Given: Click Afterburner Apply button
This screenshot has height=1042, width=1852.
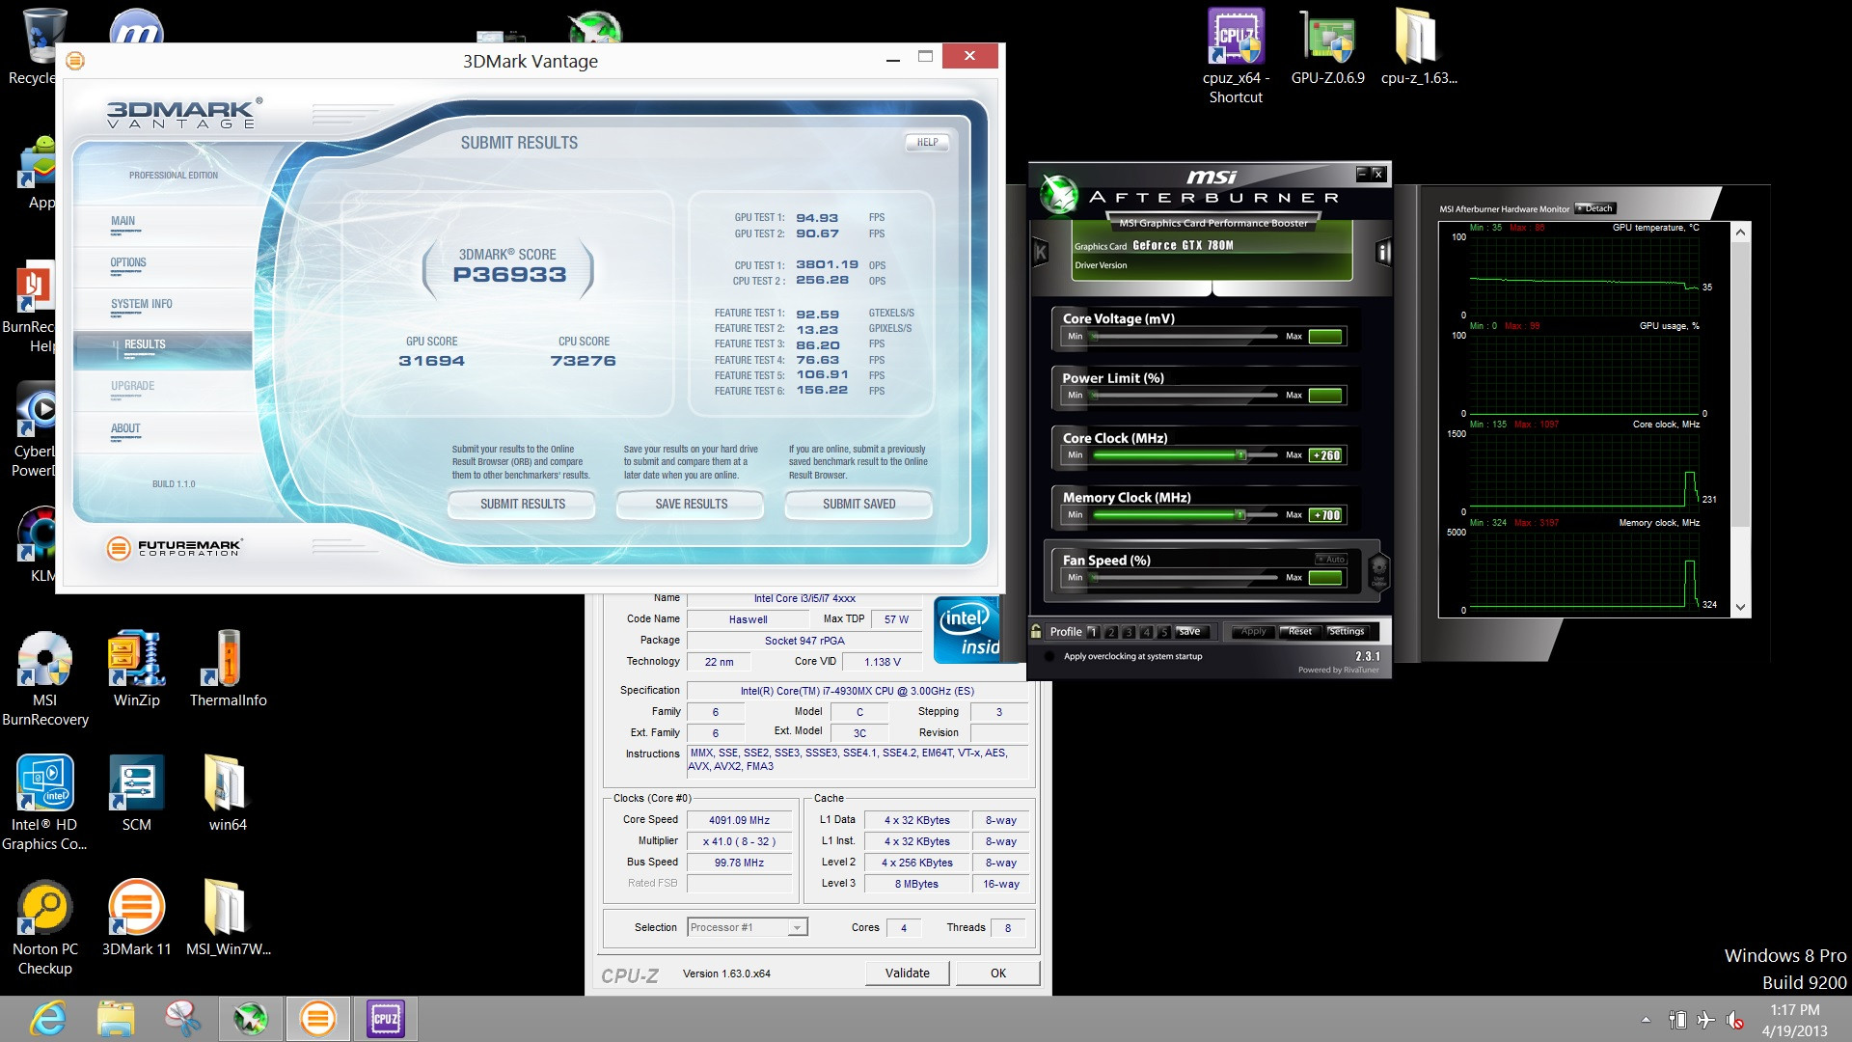Looking at the screenshot, I should [1253, 632].
